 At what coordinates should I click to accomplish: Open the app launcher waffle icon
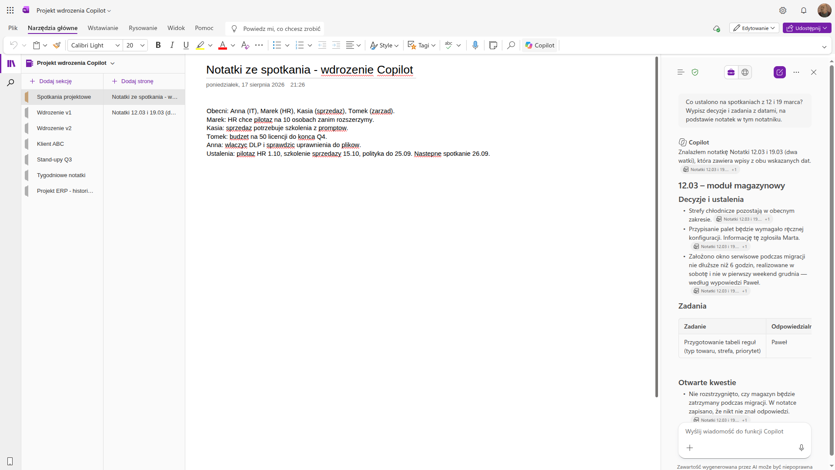10,10
